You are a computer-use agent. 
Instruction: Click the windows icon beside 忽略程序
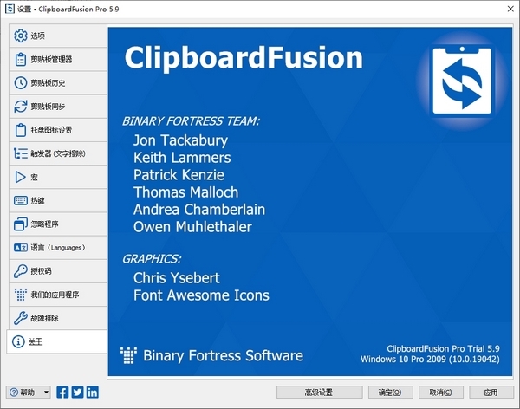(21, 224)
